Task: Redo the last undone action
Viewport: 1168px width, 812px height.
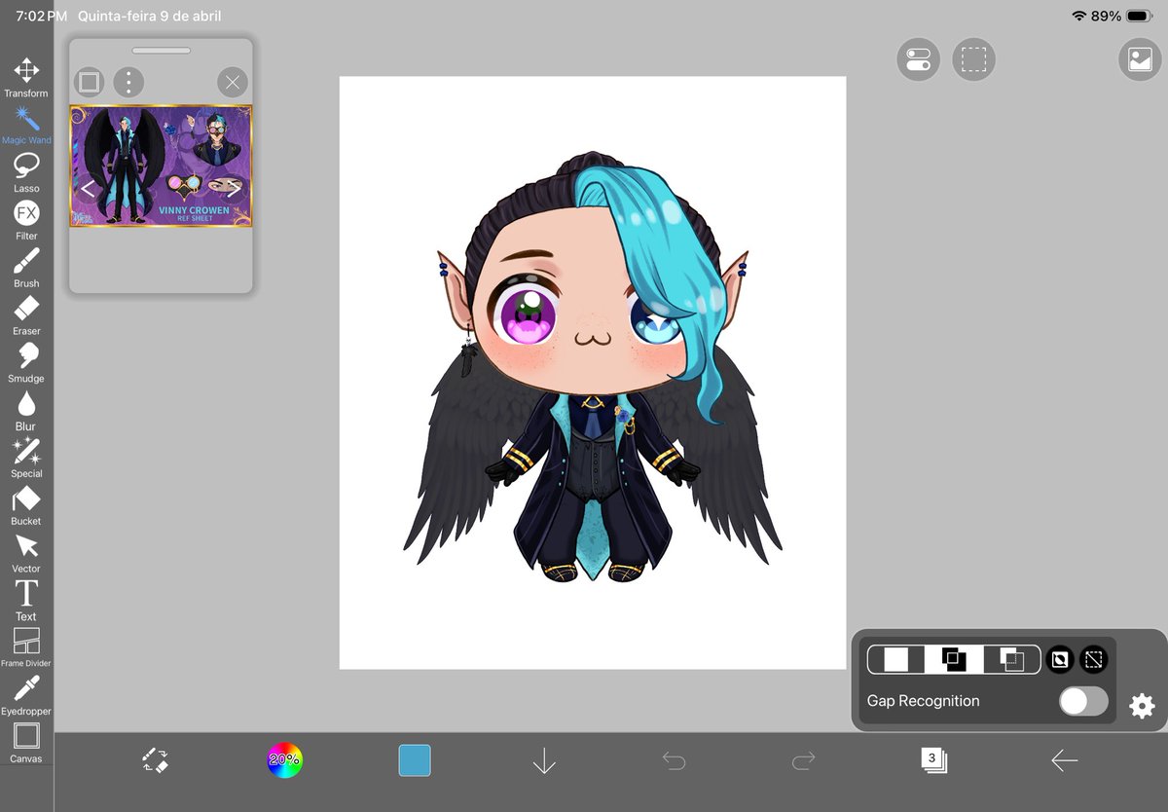Action: pyautogui.click(x=803, y=760)
